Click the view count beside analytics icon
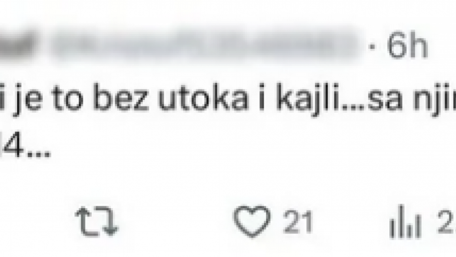The image size is (456, 257). [x=447, y=222]
